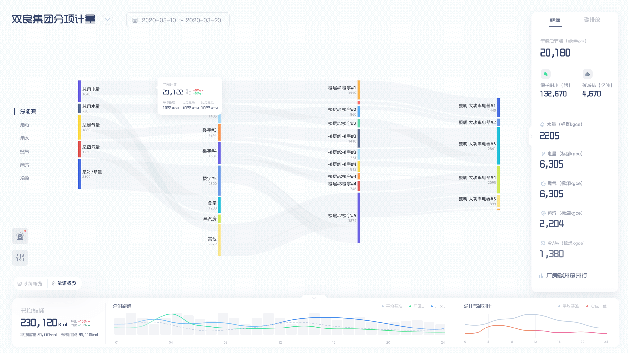Click the carbon reduction cloud icon
This screenshot has width=628, height=353.
(x=587, y=74)
